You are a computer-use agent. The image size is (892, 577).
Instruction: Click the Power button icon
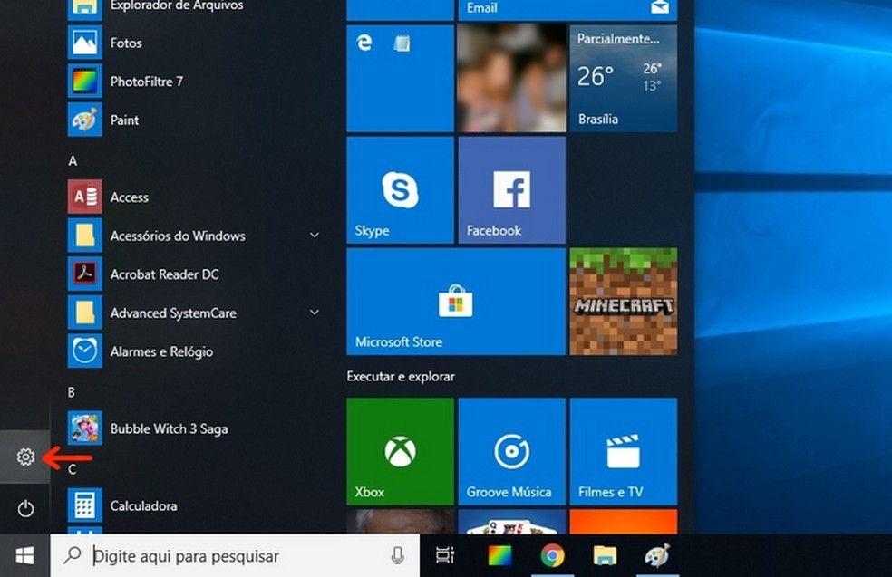pos(25,508)
